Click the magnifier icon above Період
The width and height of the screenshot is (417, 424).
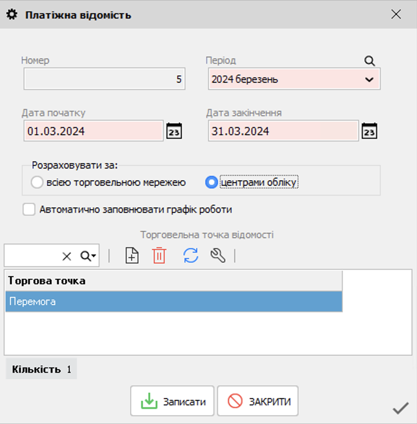370,61
